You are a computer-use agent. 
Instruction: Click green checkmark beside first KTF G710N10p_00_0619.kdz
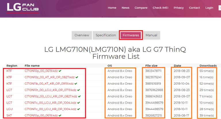click(x=60, y=71)
